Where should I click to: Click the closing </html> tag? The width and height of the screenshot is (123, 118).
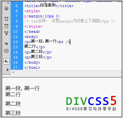[x=32, y=68]
